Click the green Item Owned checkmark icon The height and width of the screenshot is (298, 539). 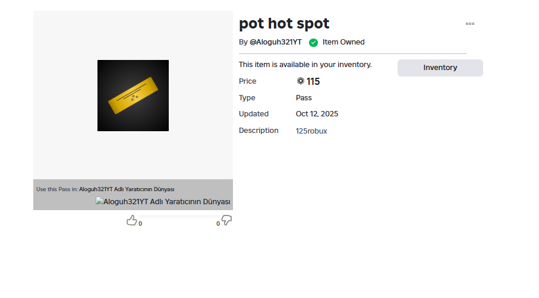(x=313, y=43)
